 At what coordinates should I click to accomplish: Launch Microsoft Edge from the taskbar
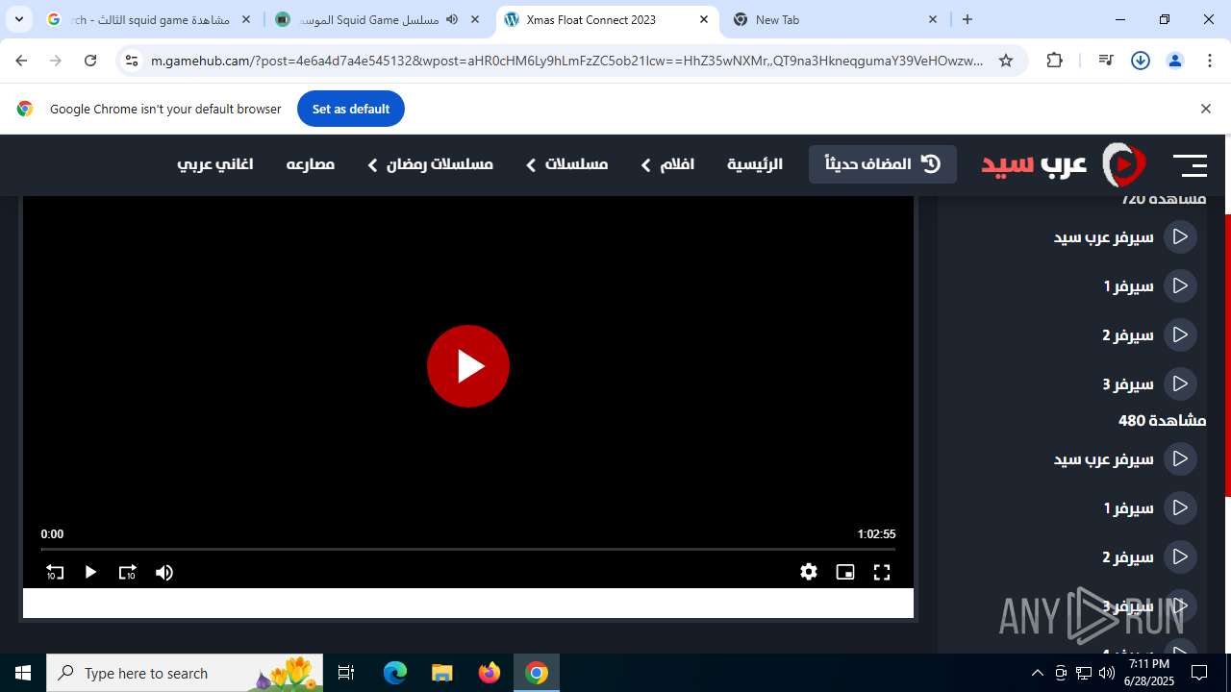click(395, 673)
